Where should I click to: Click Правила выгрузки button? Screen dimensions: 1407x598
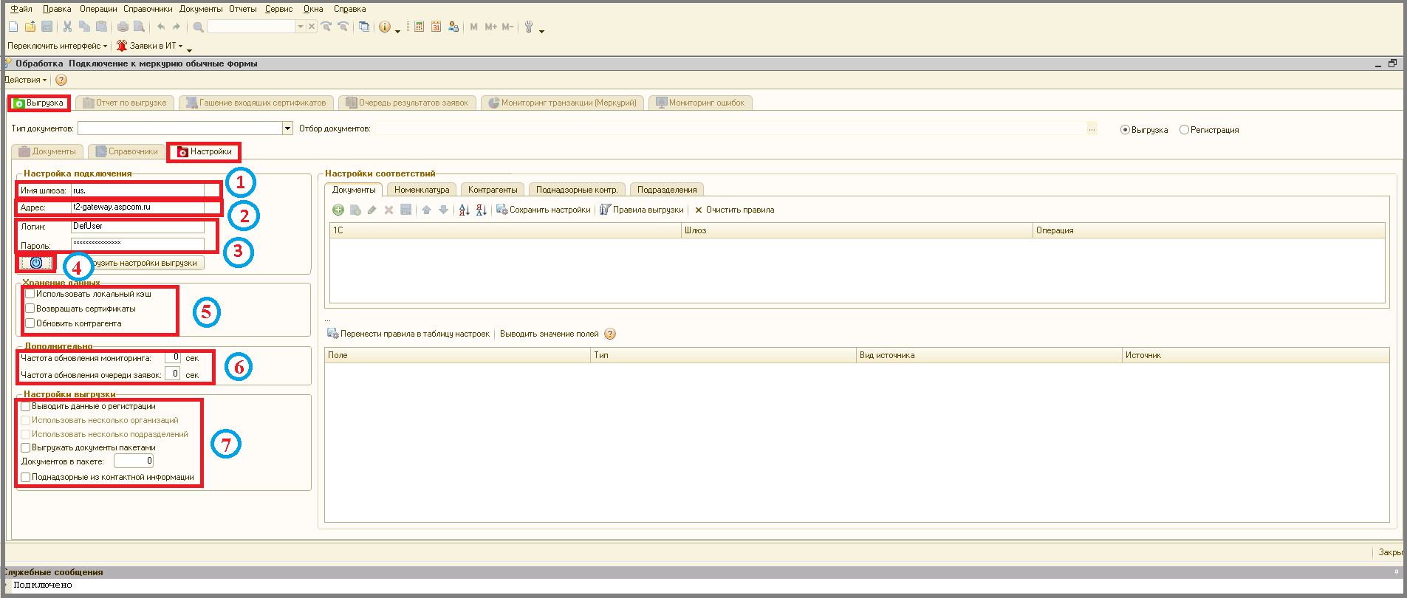(642, 210)
